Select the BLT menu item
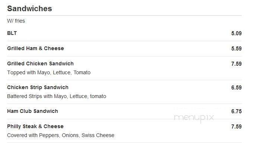 [x=12, y=33]
